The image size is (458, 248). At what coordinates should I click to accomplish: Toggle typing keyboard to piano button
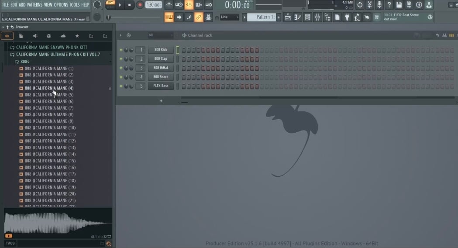click(x=169, y=17)
